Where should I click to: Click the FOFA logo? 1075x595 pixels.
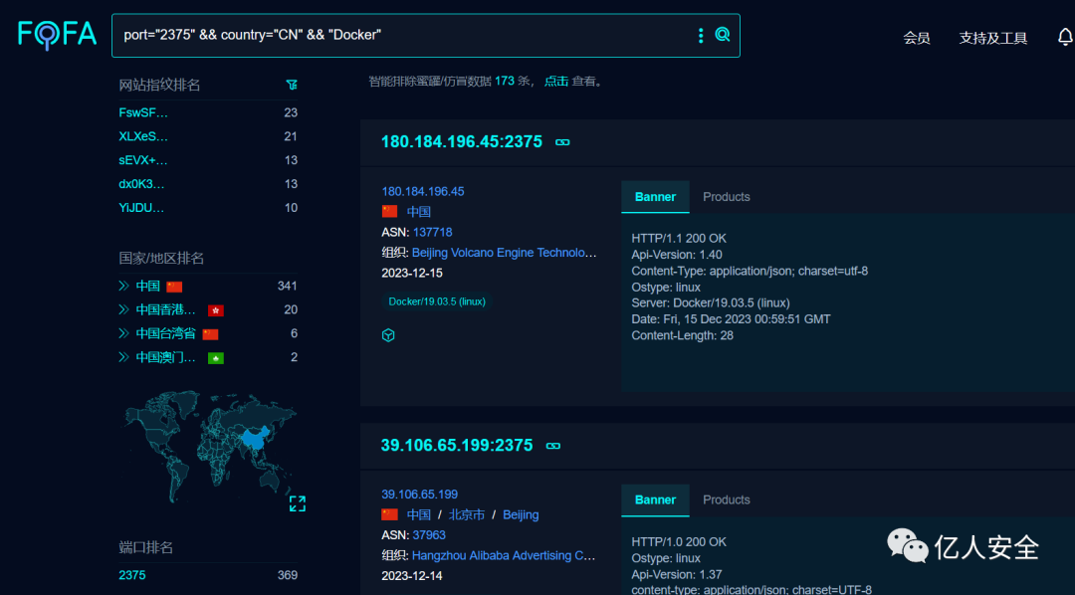57,34
